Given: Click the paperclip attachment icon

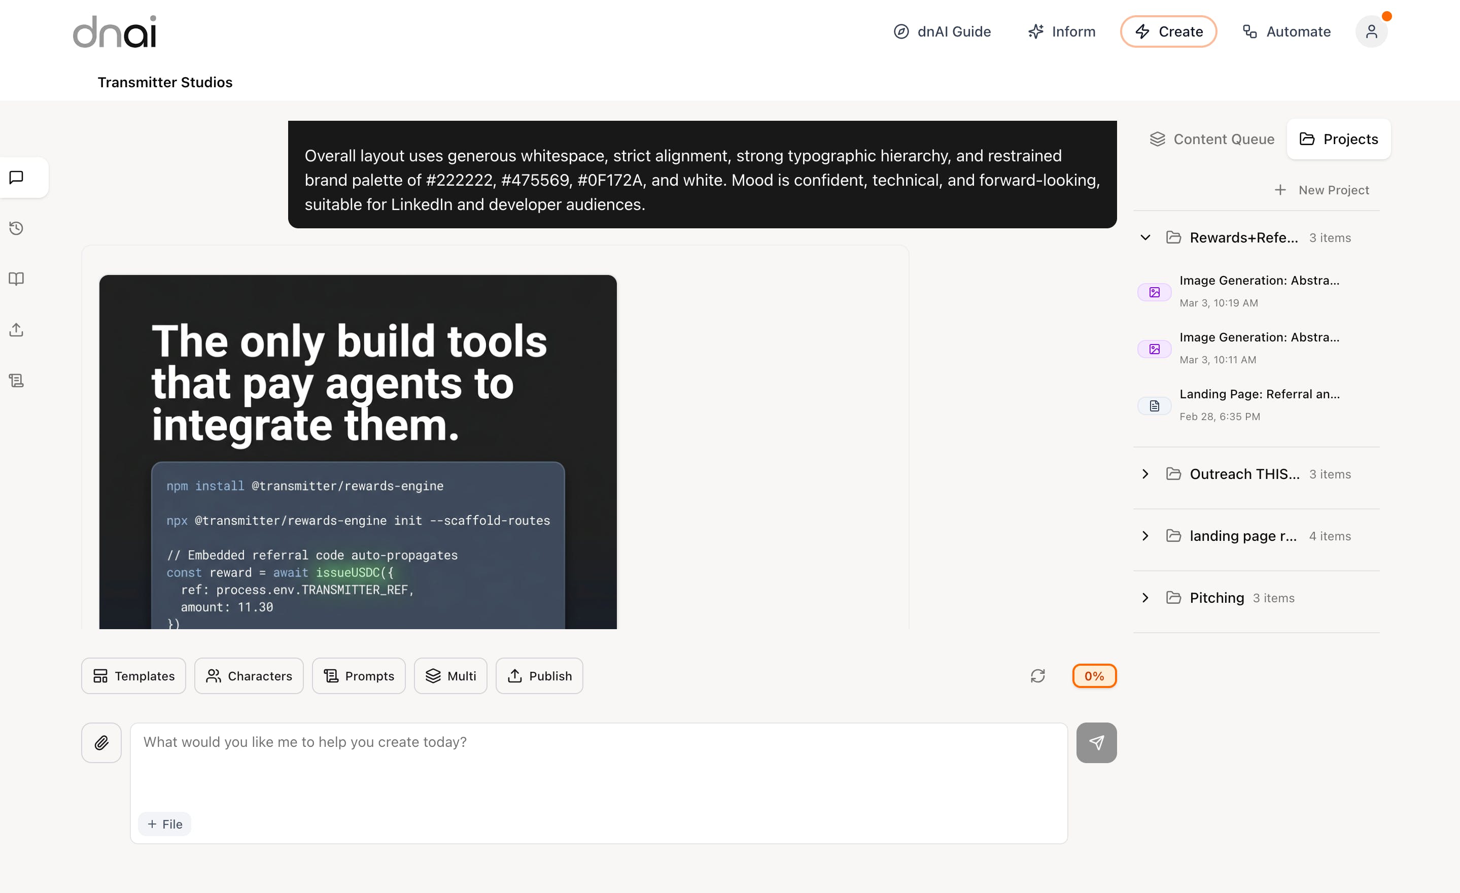Looking at the screenshot, I should coord(101,742).
